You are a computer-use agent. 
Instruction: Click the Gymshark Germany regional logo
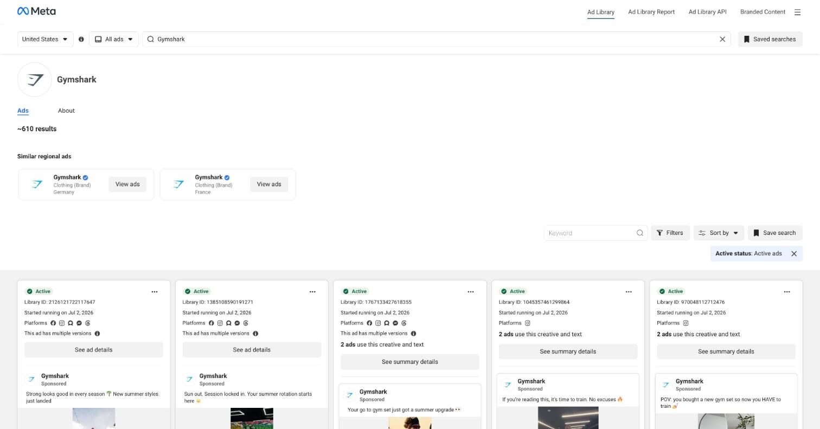point(36,184)
